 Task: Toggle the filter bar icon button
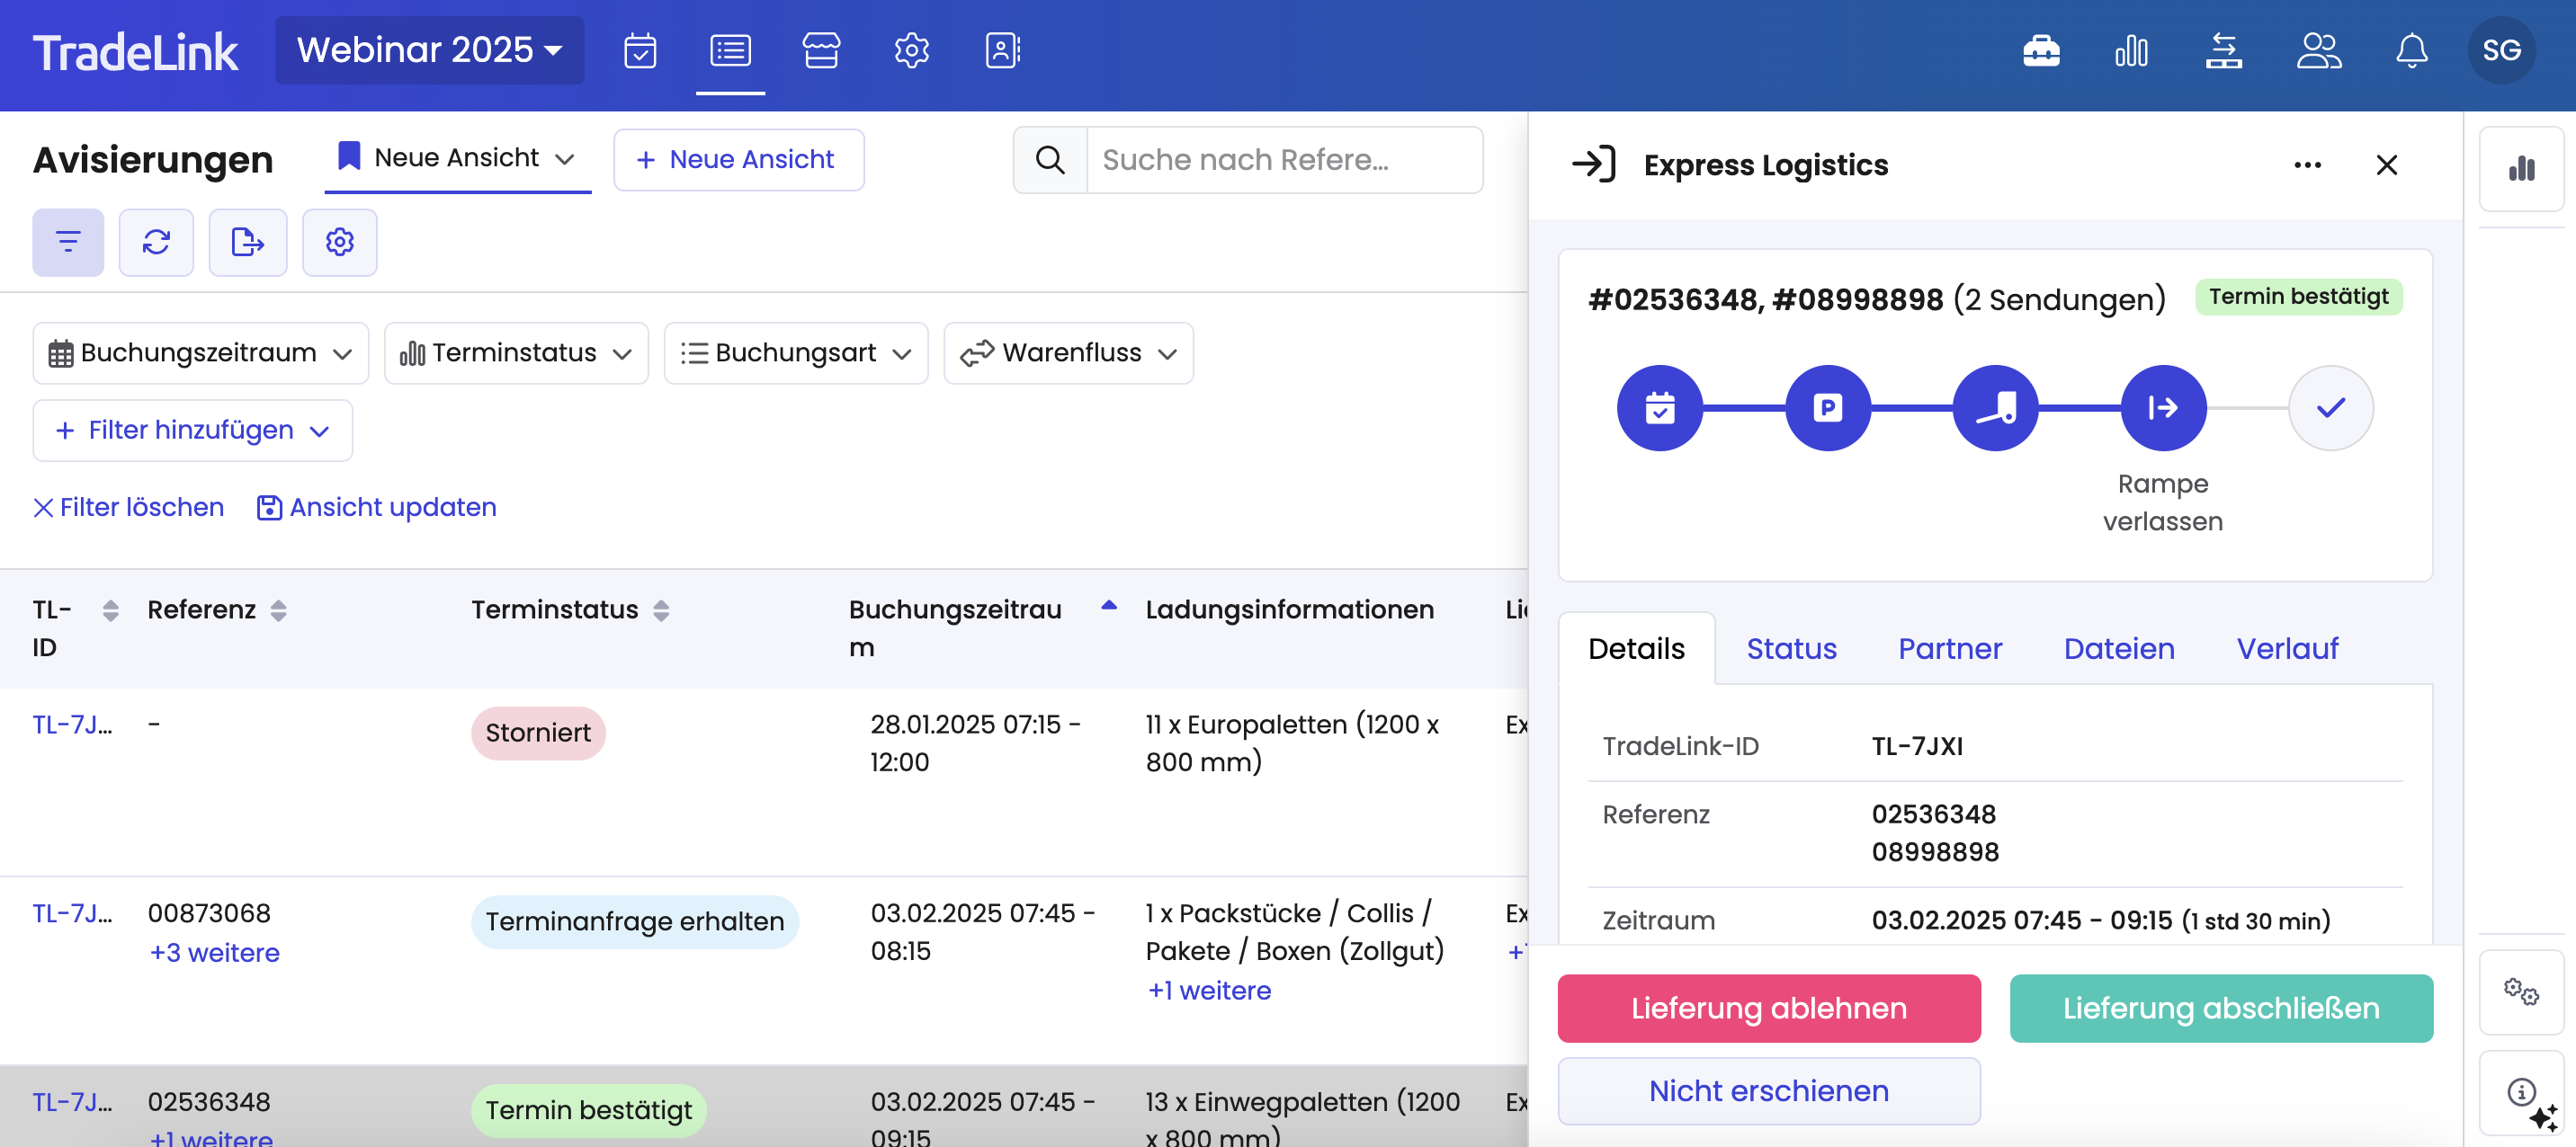(x=68, y=242)
